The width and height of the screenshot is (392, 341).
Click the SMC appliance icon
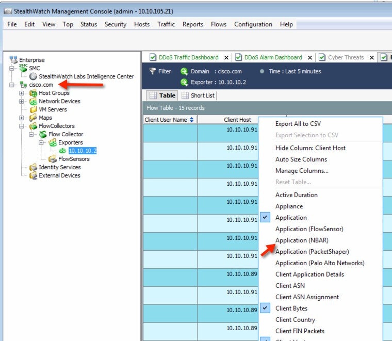(23, 68)
